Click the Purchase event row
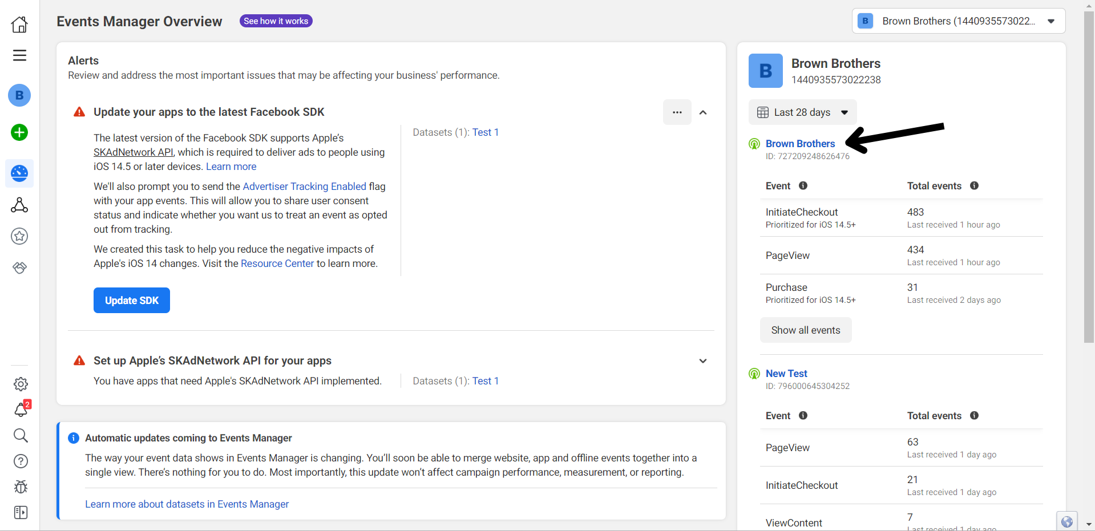 click(x=902, y=293)
